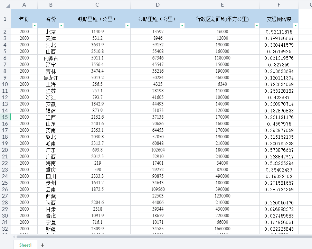Click the 北京 province cell
The image size is (312, 249).
click(51, 32)
